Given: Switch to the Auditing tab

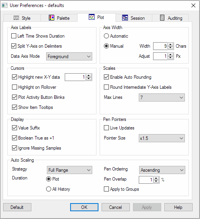Looking at the screenshot, I should pos(171,18).
